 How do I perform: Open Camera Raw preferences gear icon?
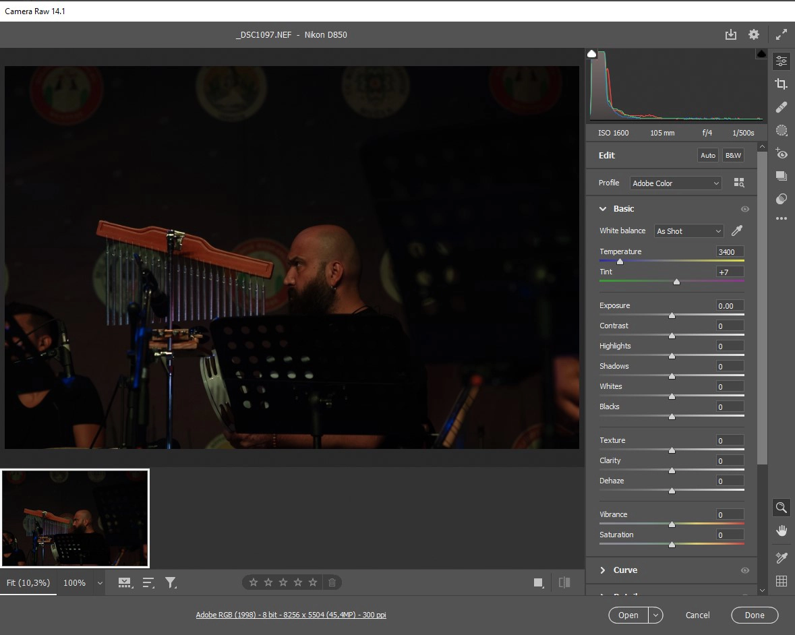coord(754,34)
